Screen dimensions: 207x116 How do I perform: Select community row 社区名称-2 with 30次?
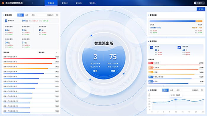pyautogui.click(x=31, y=62)
